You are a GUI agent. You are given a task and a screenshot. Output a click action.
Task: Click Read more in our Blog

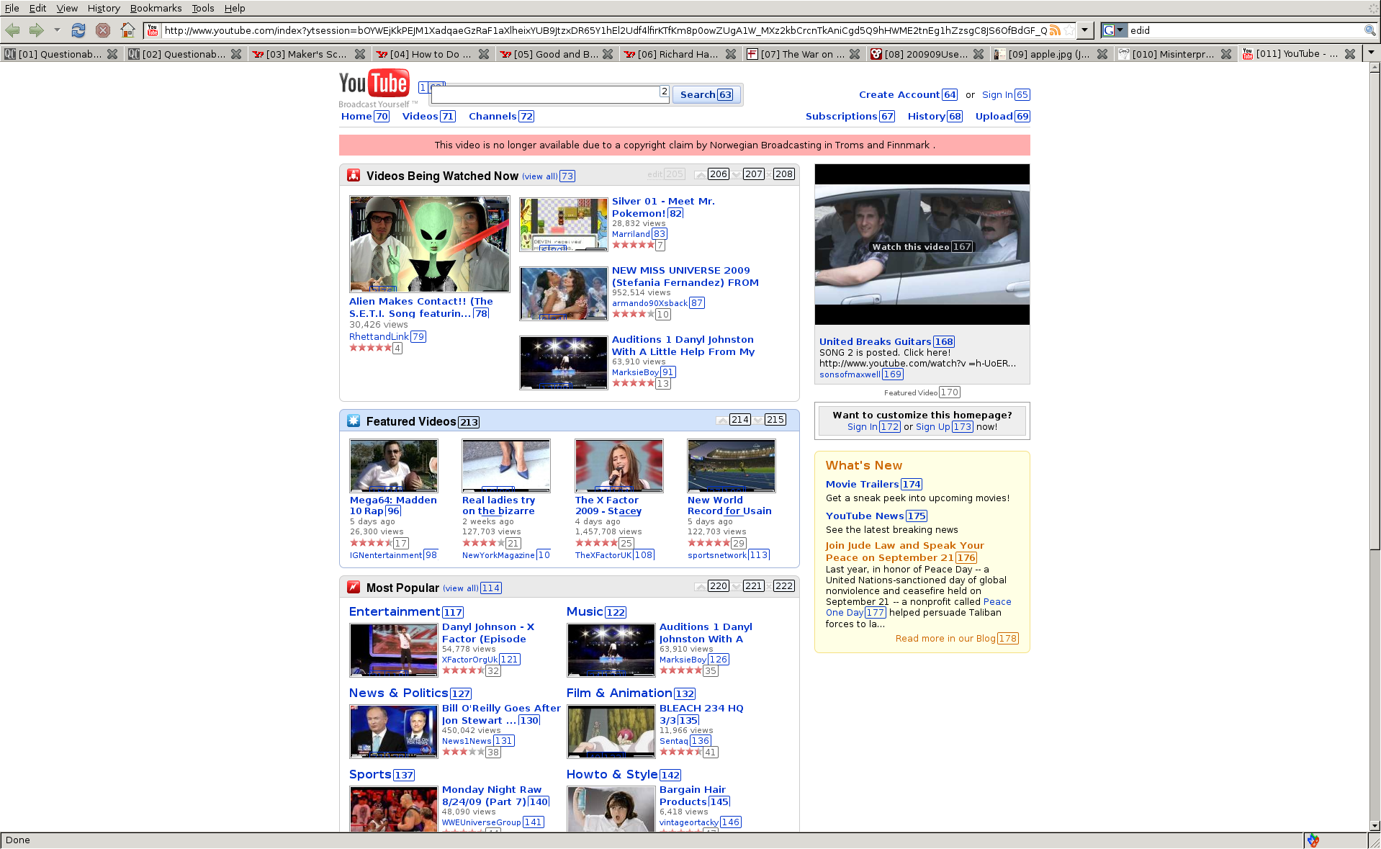(x=945, y=638)
